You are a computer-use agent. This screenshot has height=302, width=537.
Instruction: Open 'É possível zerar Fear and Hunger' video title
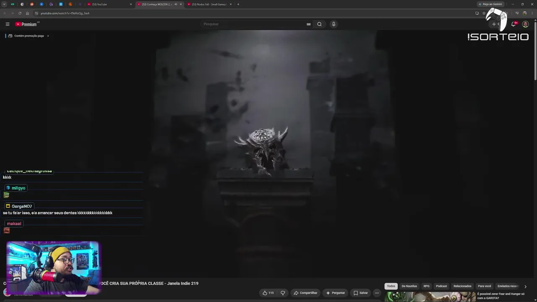pyautogui.click(x=501, y=296)
